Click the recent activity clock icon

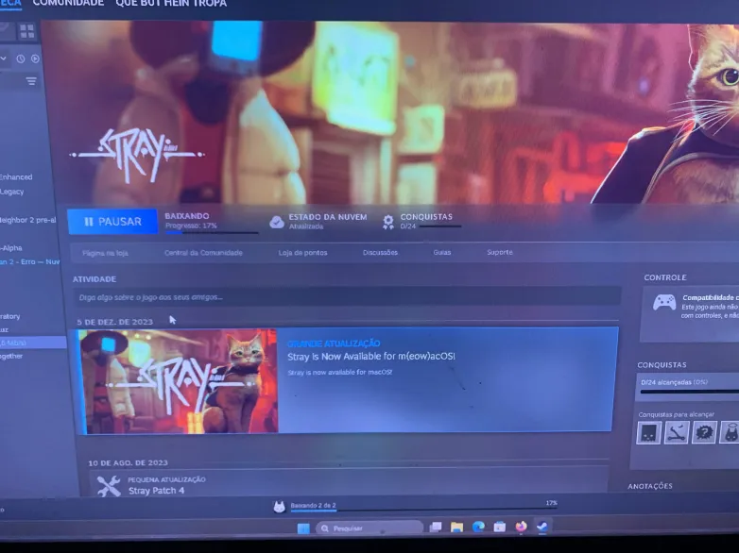[x=21, y=59]
